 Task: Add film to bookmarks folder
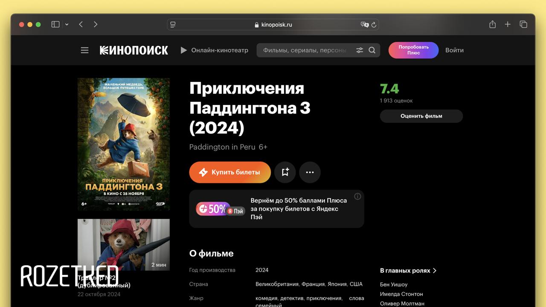[285, 172]
